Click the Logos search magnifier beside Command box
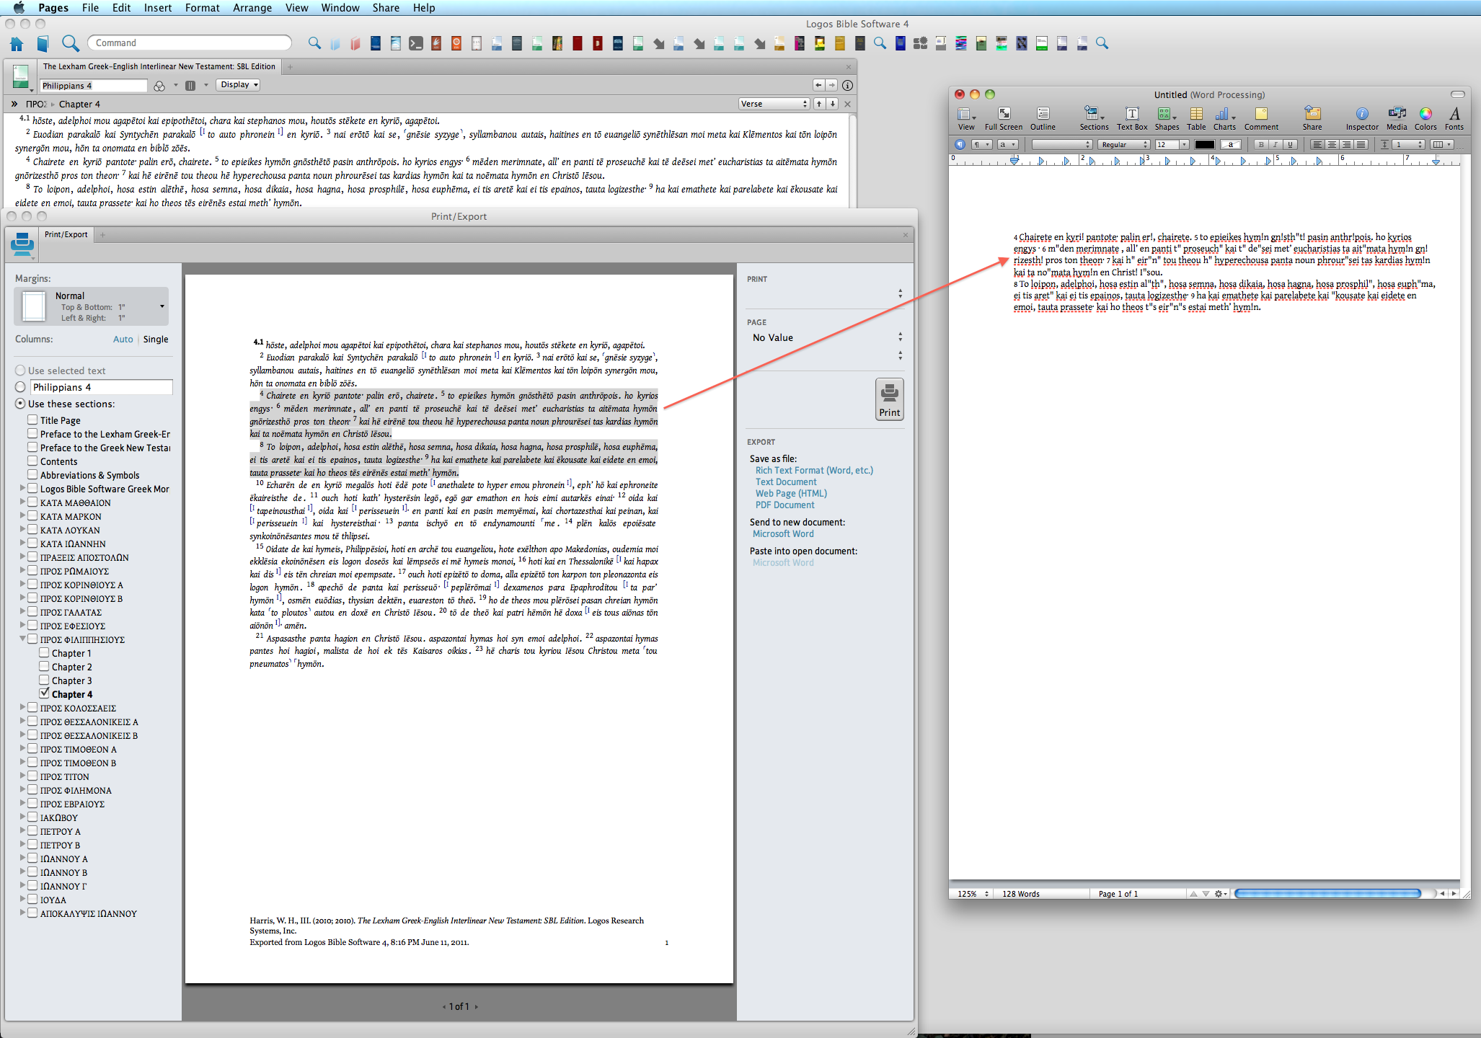 [70, 44]
